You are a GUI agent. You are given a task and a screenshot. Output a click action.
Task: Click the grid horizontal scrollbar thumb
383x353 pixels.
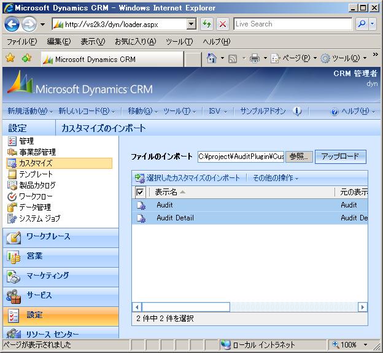coord(186,307)
